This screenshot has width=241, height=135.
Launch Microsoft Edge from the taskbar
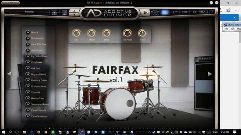[32, 132]
